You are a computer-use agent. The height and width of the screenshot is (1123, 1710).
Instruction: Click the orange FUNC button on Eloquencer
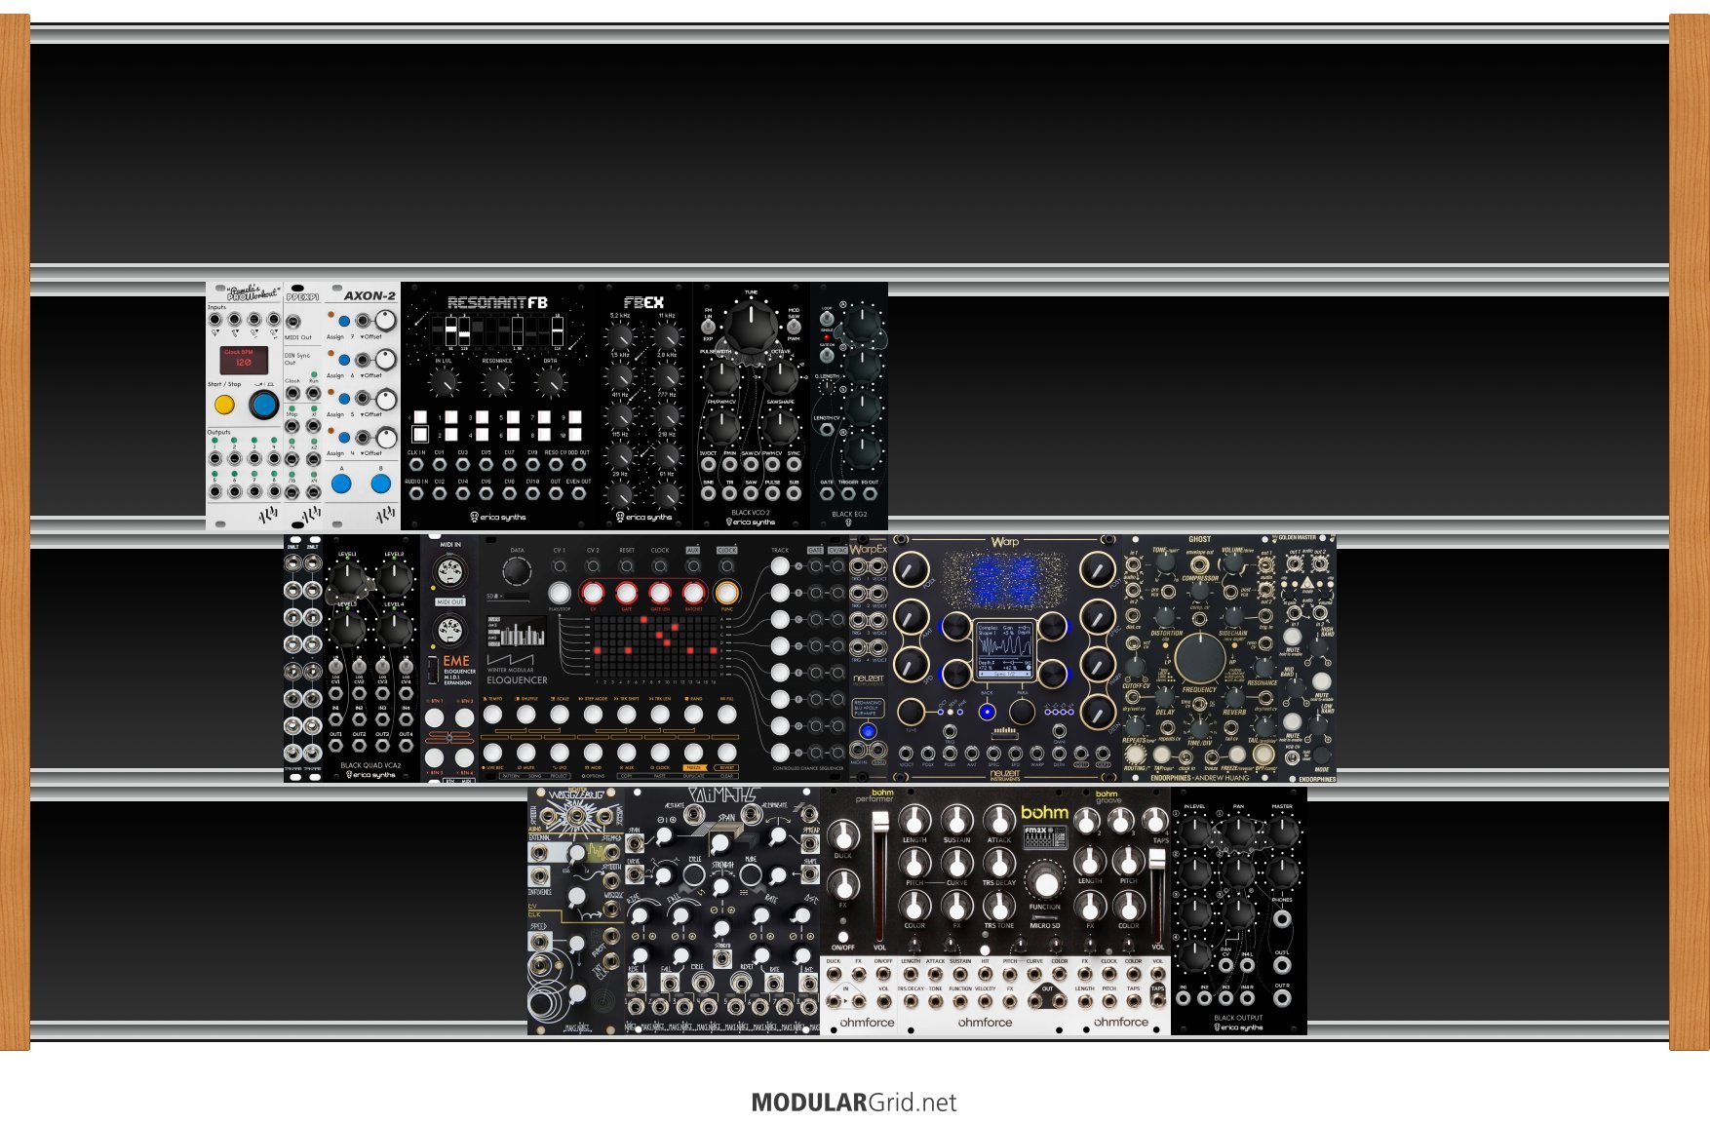(726, 593)
